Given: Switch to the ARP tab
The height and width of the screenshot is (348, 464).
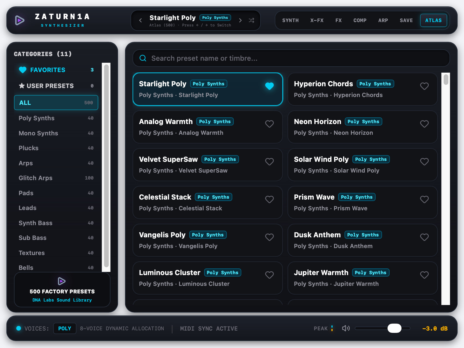Looking at the screenshot, I should pyautogui.click(x=383, y=20).
